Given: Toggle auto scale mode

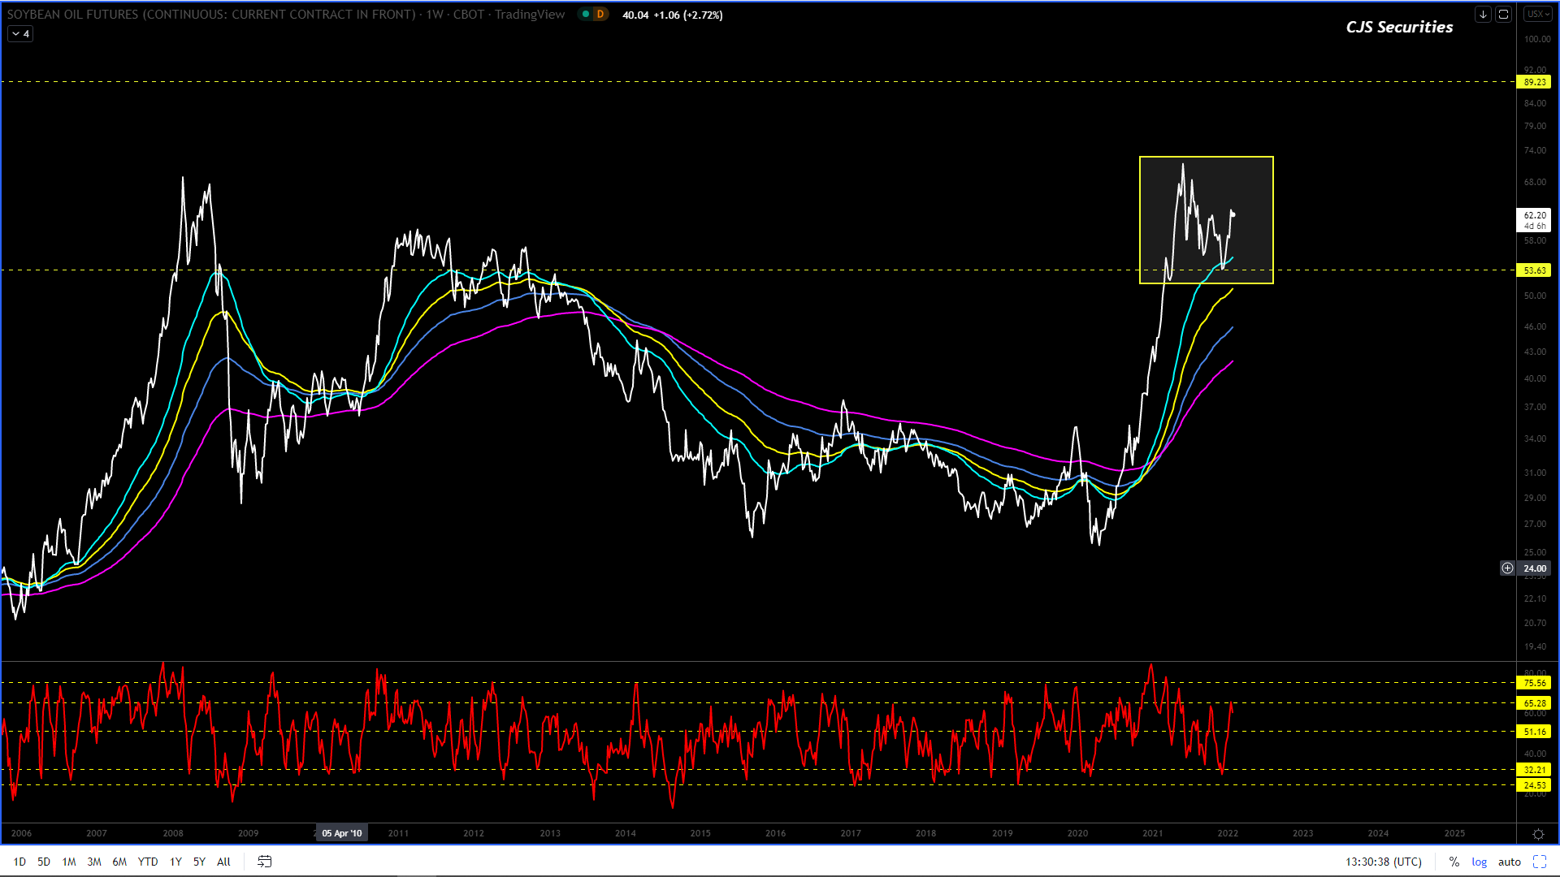Looking at the screenshot, I should pyautogui.click(x=1509, y=862).
